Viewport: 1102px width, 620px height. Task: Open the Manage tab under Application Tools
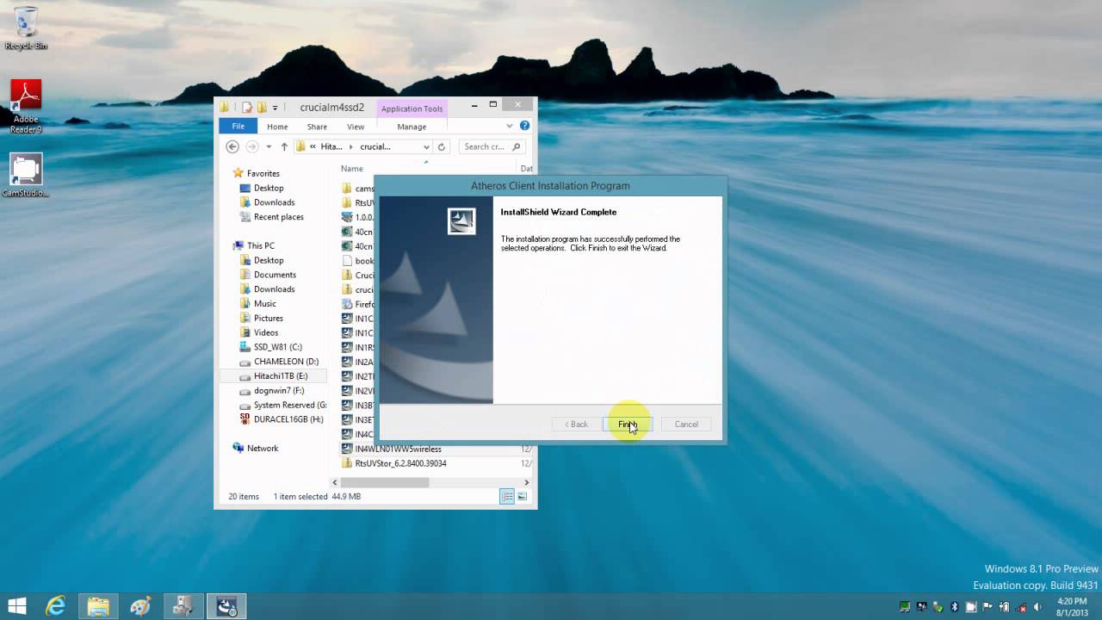(412, 127)
